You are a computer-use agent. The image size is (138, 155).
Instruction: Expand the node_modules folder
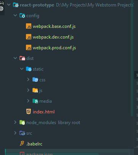click(x=15, y=122)
